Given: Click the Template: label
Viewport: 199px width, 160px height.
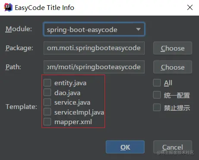Looking at the screenshot, I should point(21,107).
